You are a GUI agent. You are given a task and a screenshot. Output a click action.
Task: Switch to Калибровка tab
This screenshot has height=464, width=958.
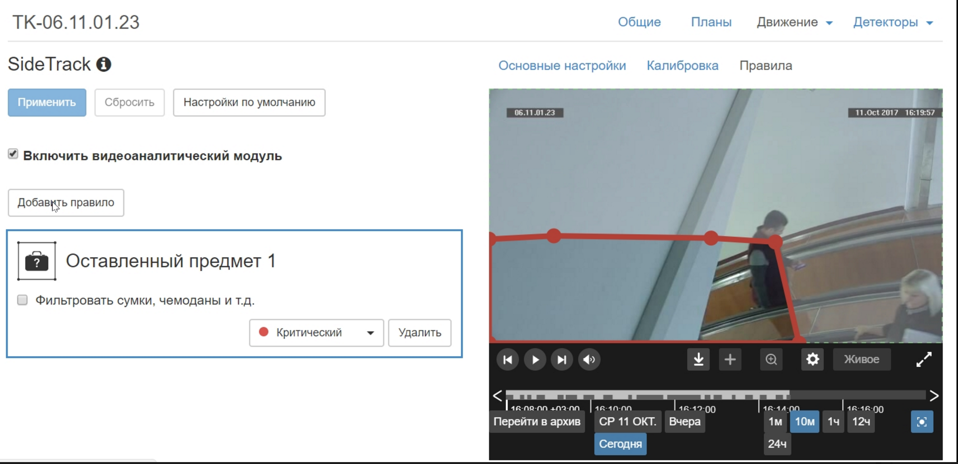click(x=682, y=66)
